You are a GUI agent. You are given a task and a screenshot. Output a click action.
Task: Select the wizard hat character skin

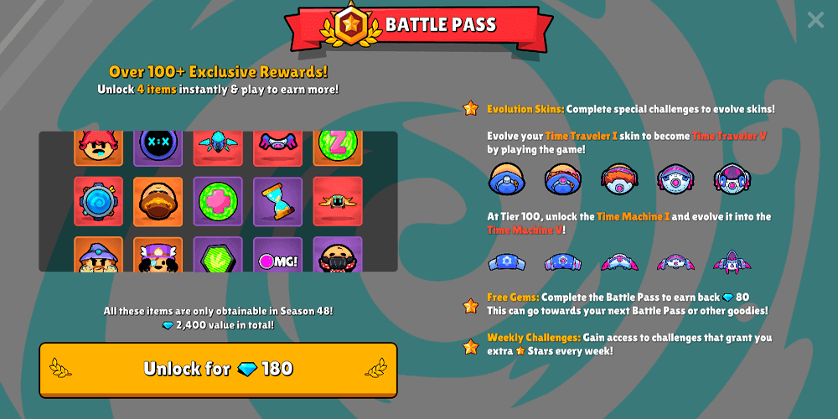pos(98,255)
